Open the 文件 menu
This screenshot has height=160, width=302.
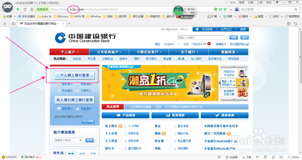click(233, 2)
